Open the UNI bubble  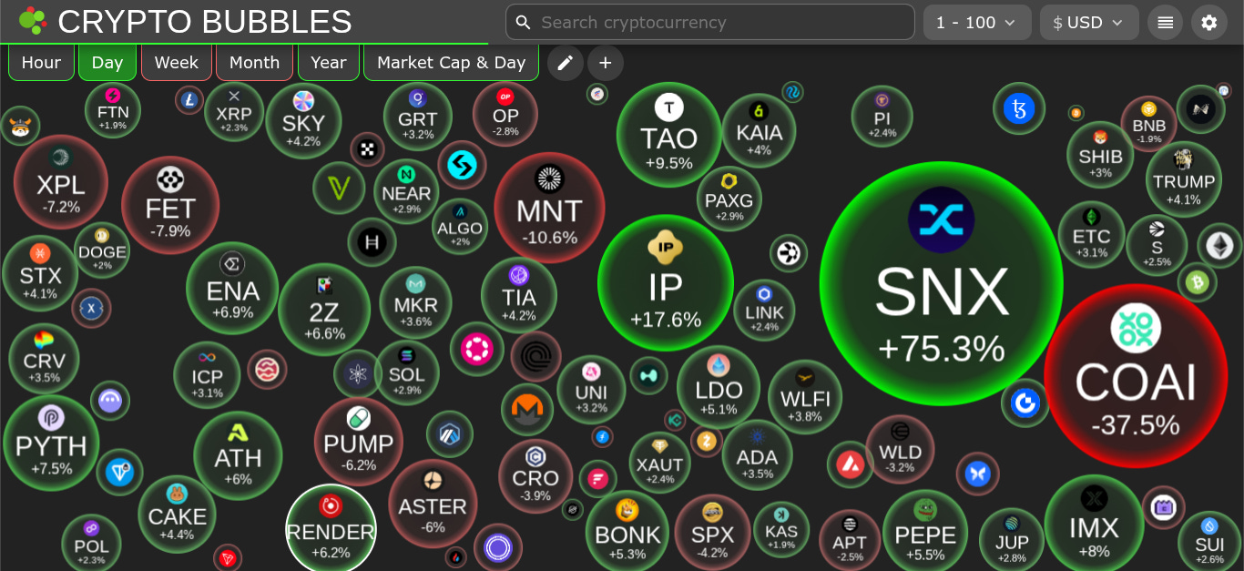point(592,389)
